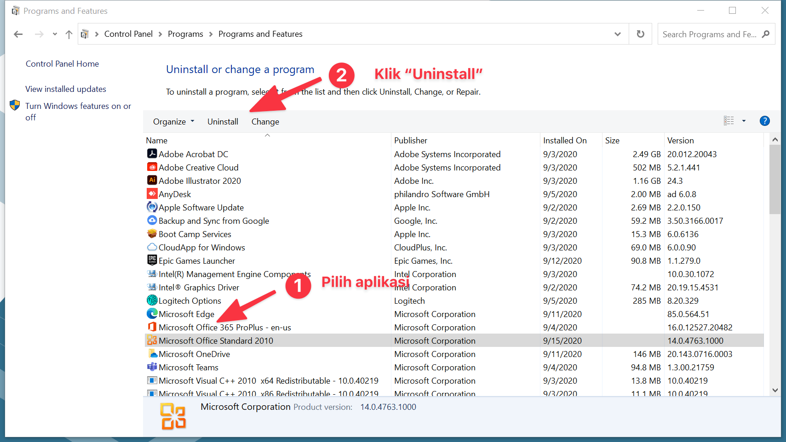Select the Microsoft Teams icon
The image size is (786, 442).
(152, 367)
